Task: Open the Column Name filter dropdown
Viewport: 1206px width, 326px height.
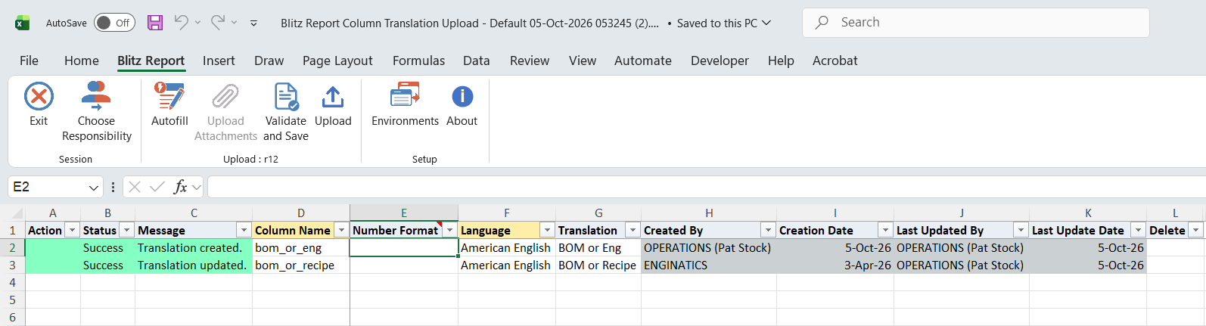Action: (x=341, y=230)
